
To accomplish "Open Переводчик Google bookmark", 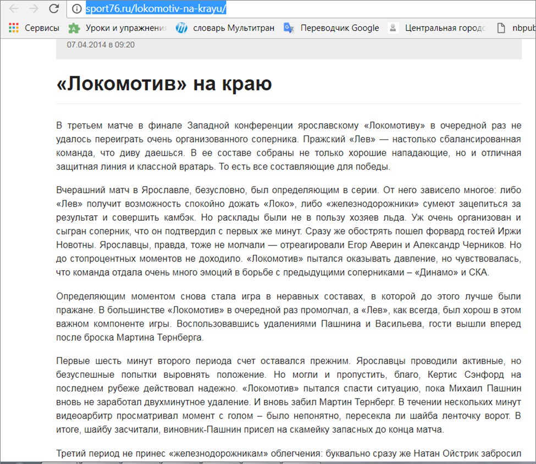I will pyautogui.click(x=340, y=28).
